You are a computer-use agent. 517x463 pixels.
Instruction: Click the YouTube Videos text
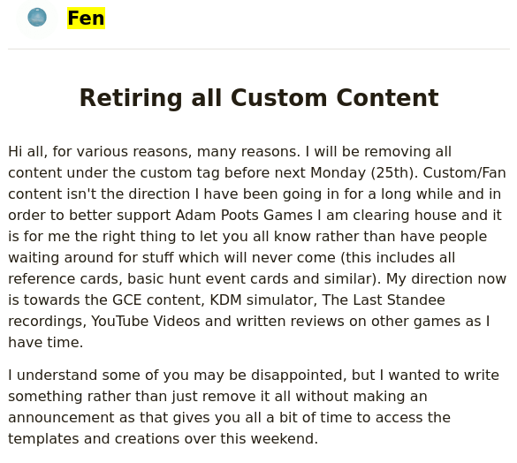[146, 321]
